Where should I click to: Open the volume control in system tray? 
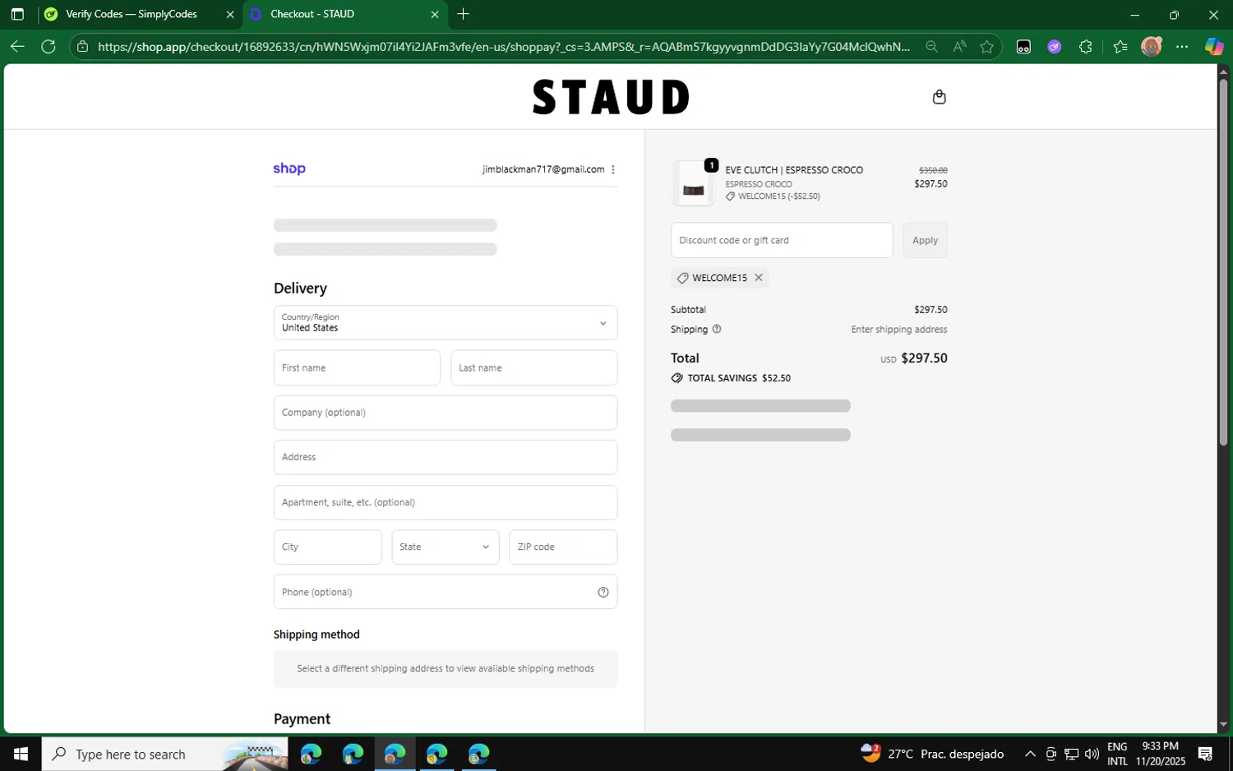[1092, 754]
